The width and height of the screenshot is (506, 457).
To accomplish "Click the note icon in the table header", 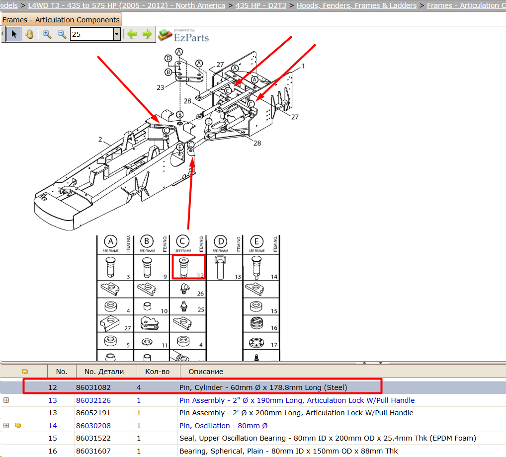I will click(25, 372).
